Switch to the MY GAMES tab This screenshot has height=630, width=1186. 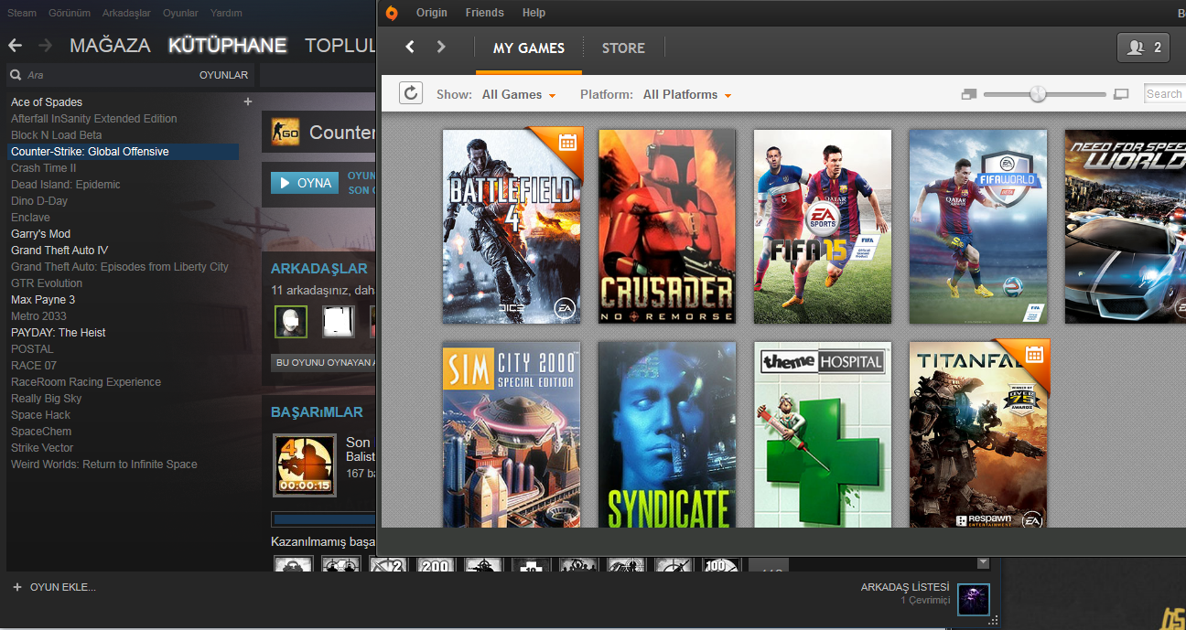click(529, 48)
